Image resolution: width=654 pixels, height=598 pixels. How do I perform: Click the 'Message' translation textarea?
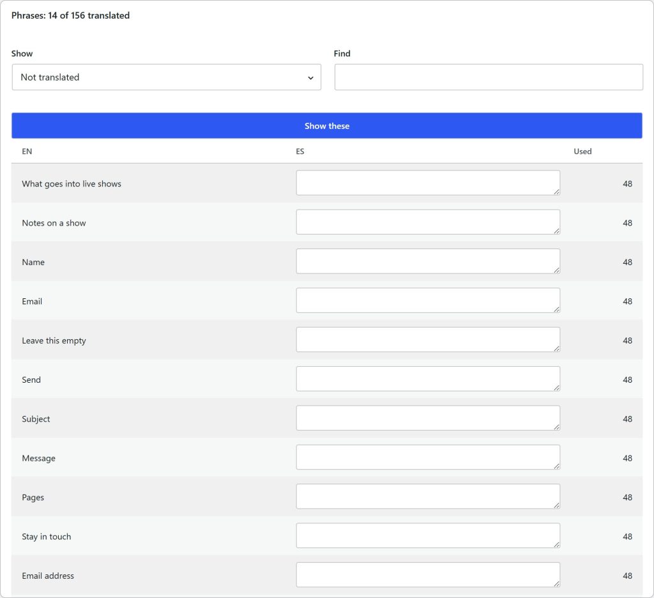point(428,457)
